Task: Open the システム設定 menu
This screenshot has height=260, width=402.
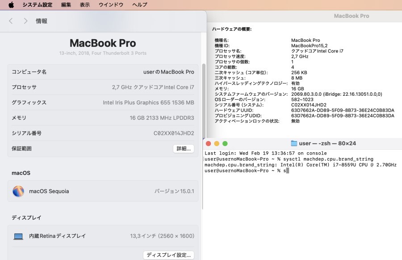Action: tap(37, 5)
